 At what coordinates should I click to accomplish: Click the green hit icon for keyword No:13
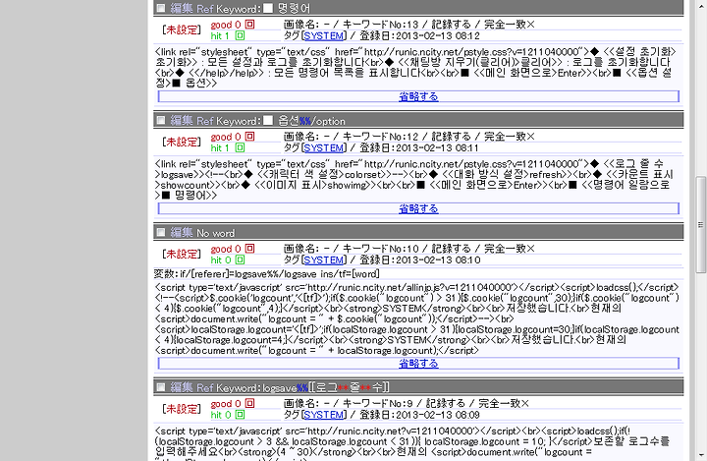tap(240, 35)
